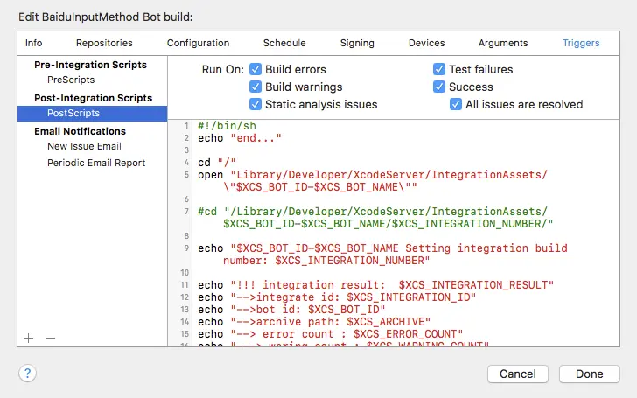This screenshot has width=637, height=398.
Task: Open help with the question mark button
Action: [x=28, y=373]
